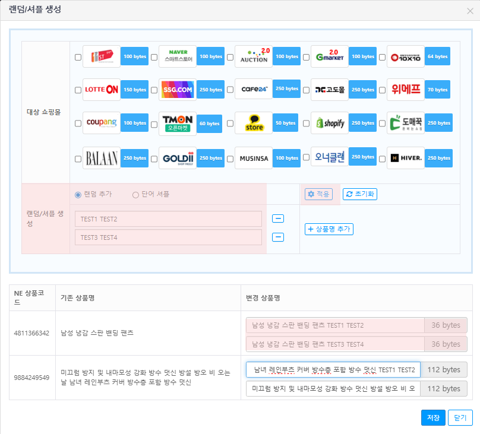Select the 단어 셔플 radio option
The image size is (480, 434).
pos(135,195)
